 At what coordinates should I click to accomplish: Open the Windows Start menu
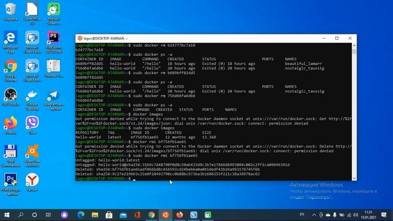pos(7,215)
